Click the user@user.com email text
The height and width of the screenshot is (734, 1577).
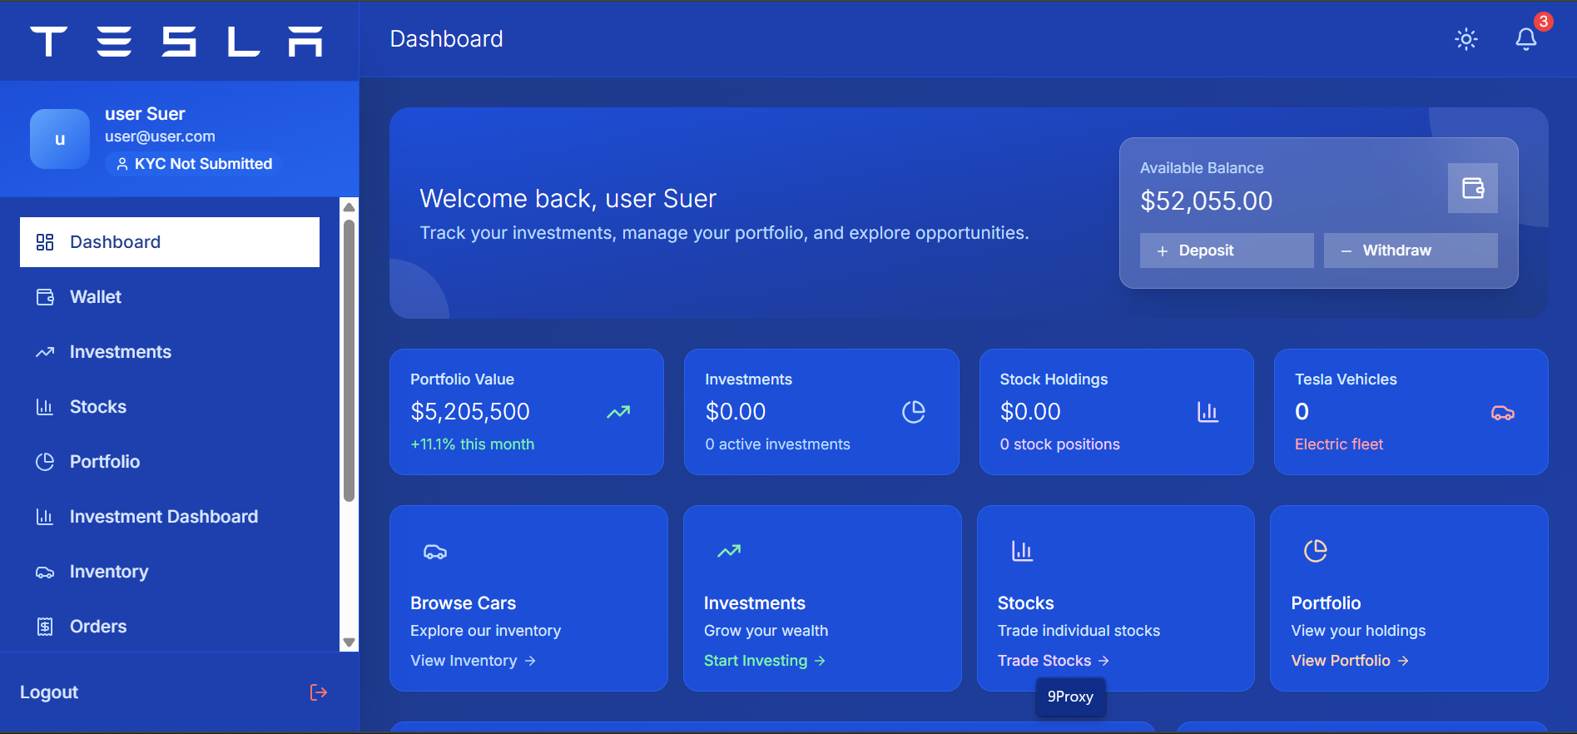(160, 136)
